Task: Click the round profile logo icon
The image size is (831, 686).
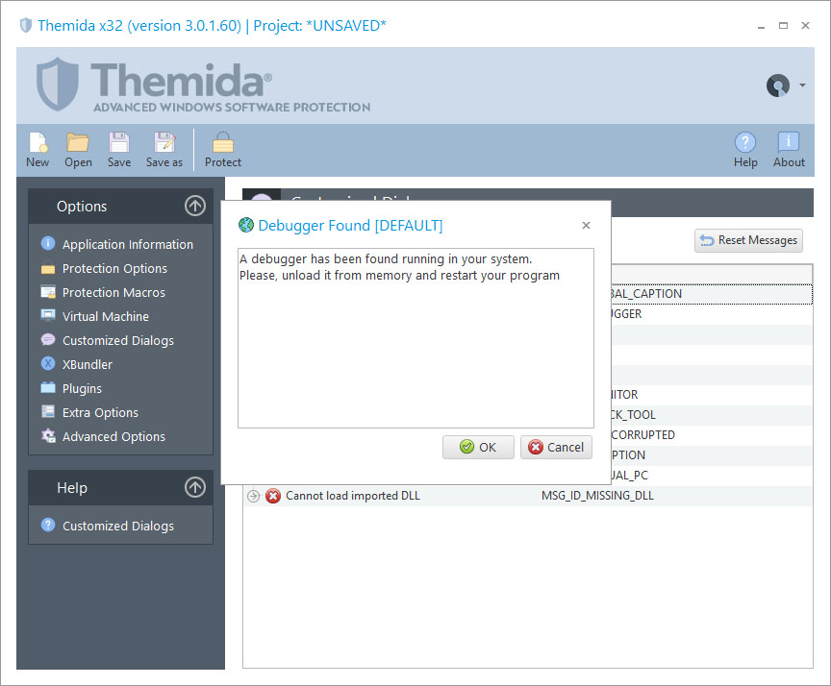Action: 778,86
